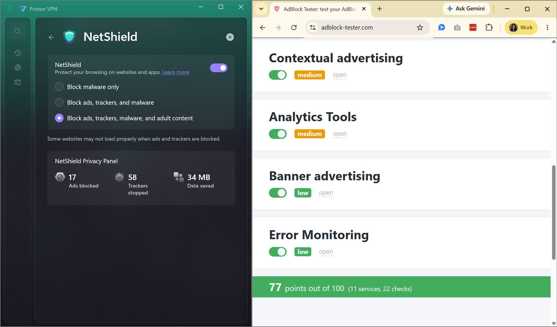Click the search icon in Proton VPN sidebar
Screen dimensions: 557x327
click(18, 31)
